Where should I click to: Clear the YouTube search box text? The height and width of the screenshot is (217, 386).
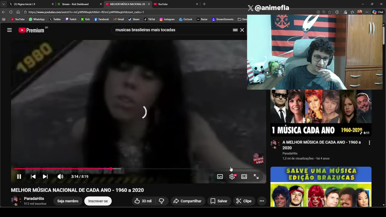click(x=242, y=30)
